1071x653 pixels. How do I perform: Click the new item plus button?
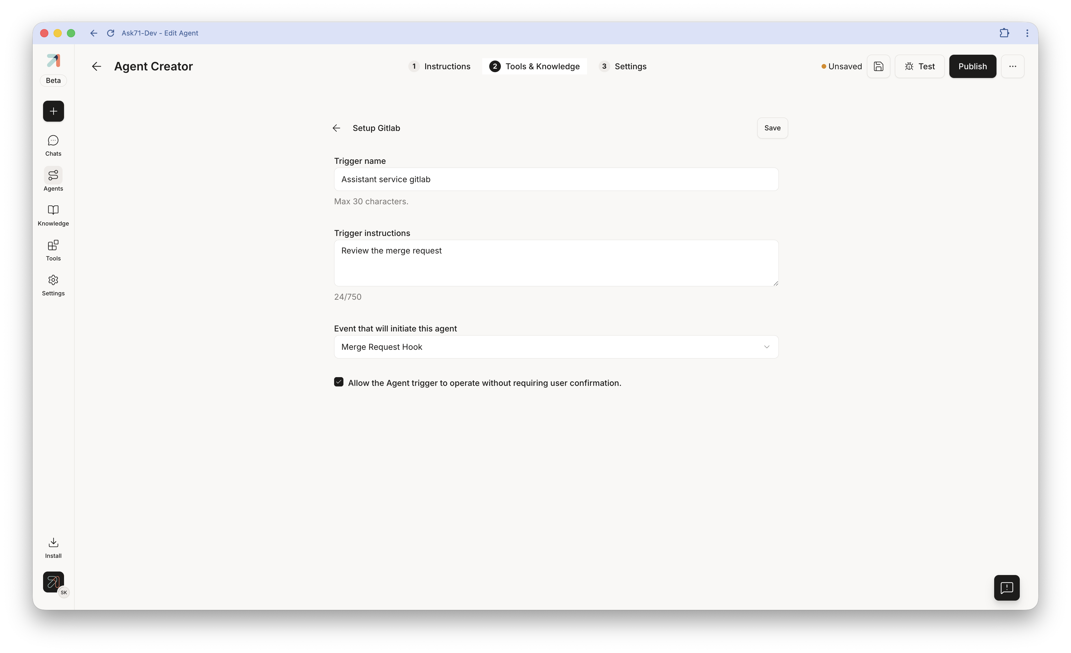pos(54,111)
